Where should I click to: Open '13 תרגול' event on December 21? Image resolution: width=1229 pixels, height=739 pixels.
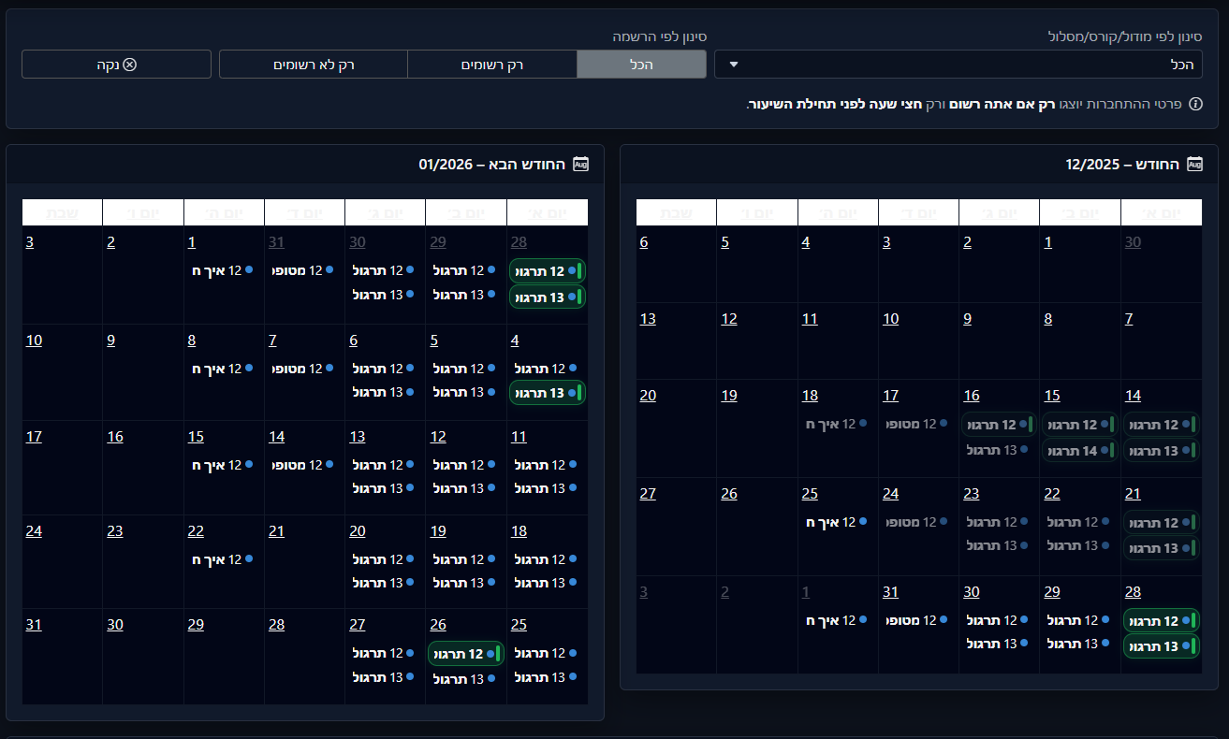[1161, 548]
